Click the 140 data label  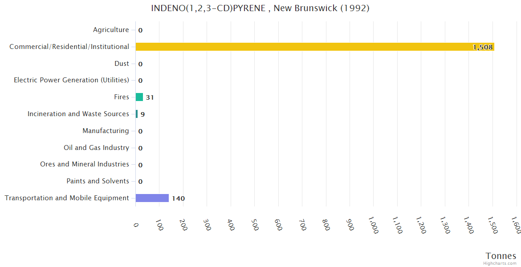point(178,198)
